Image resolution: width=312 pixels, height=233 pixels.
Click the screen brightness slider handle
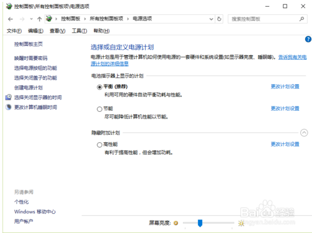(200, 223)
